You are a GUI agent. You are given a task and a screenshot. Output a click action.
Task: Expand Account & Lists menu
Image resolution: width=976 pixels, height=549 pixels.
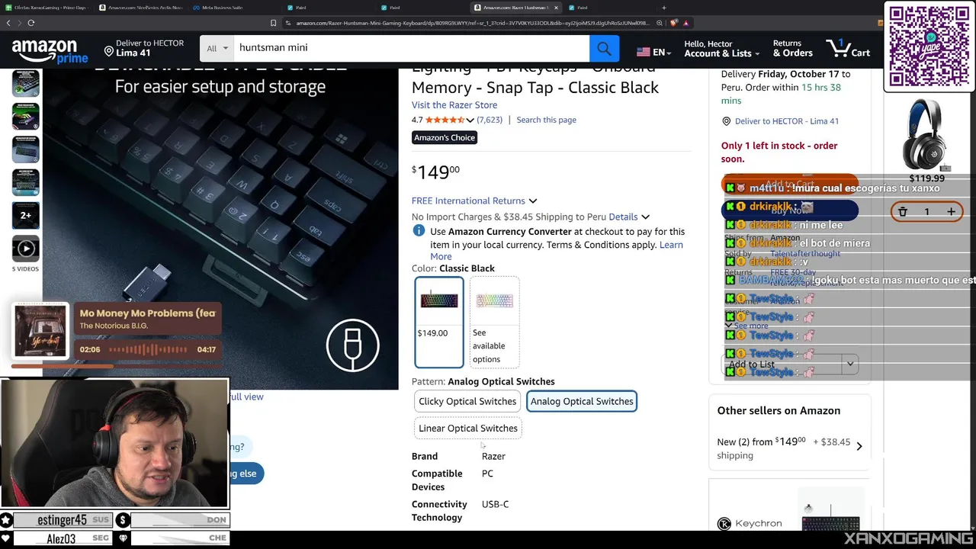pyautogui.click(x=721, y=49)
